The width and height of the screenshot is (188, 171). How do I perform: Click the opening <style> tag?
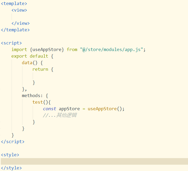click(x=10, y=155)
